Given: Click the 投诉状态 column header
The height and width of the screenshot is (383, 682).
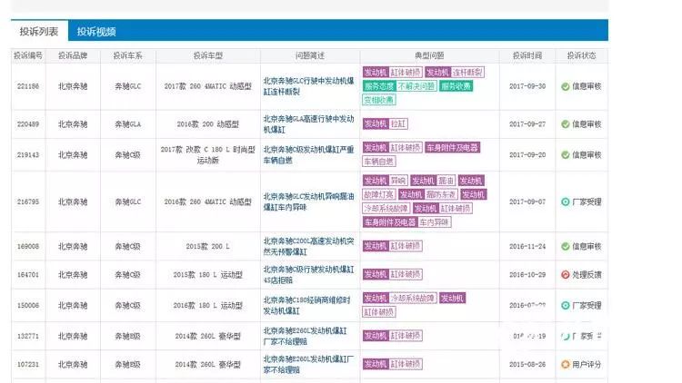Looking at the screenshot, I should [x=582, y=55].
